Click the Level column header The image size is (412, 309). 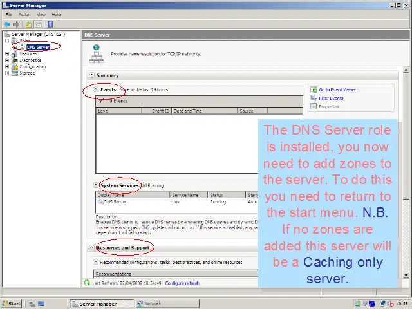[x=118, y=111]
